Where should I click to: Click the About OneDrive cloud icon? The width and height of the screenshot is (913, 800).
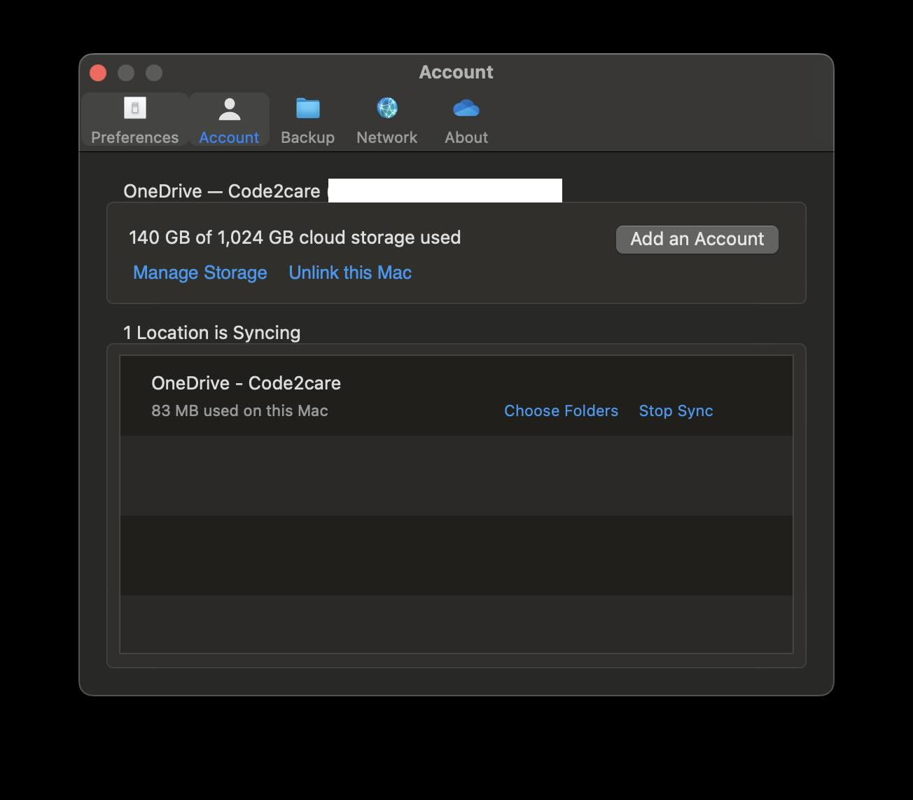[465, 107]
